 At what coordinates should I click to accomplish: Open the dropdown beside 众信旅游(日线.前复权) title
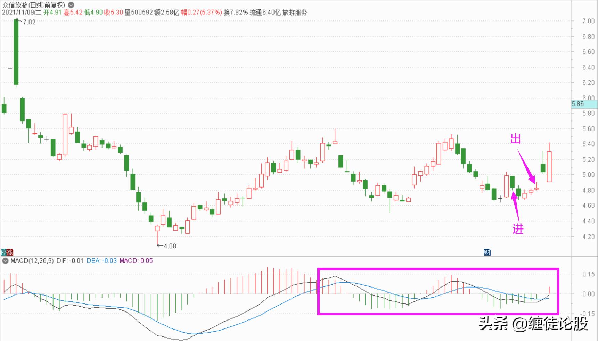click(x=71, y=5)
